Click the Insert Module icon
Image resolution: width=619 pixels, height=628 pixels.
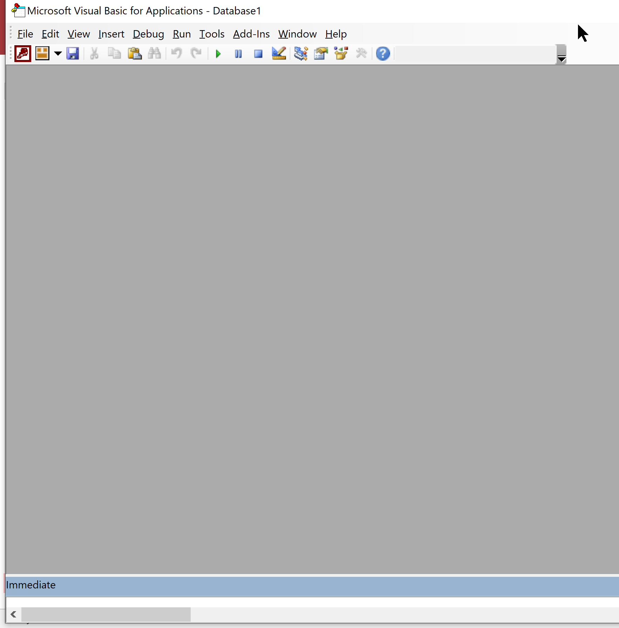tap(42, 54)
